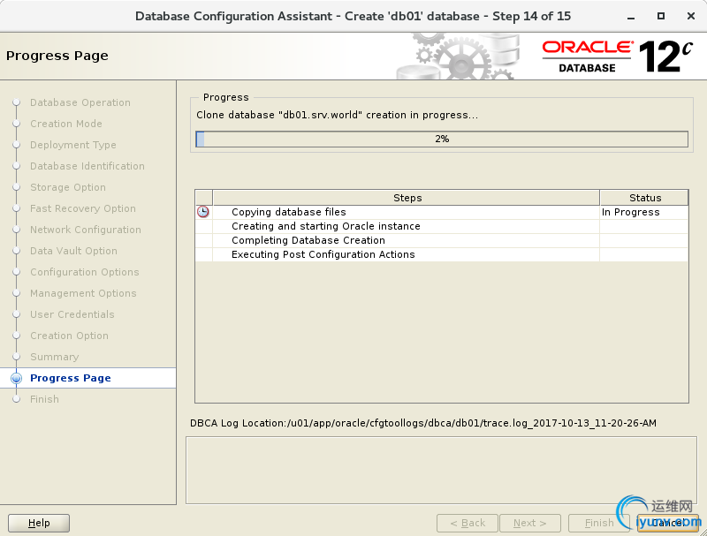Select 'Executing Post Configuration Actions' row
This screenshot has width=707, height=536.
[442, 254]
